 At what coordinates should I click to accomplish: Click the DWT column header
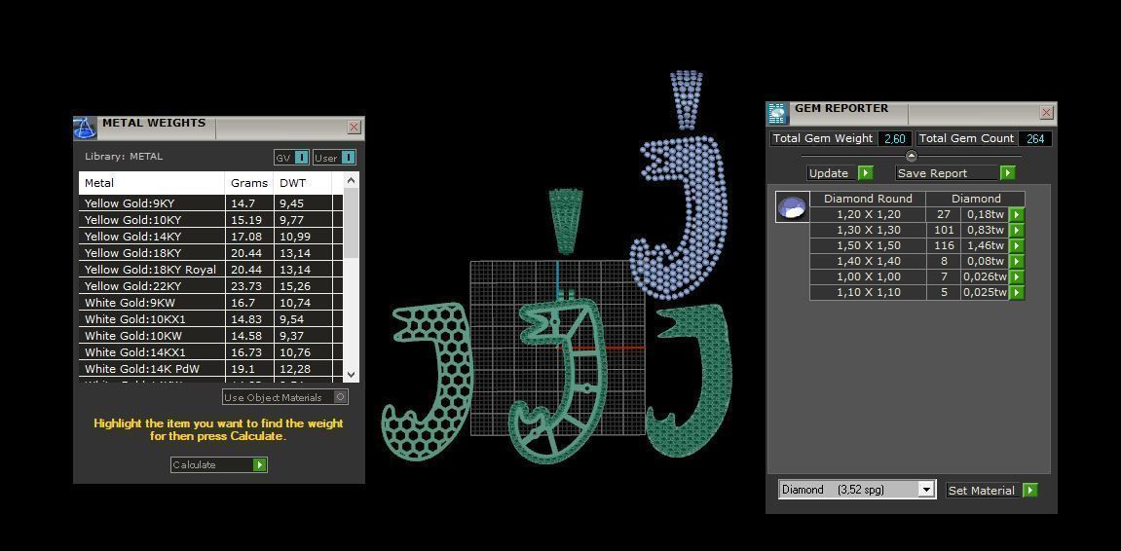tap(303, 183)
